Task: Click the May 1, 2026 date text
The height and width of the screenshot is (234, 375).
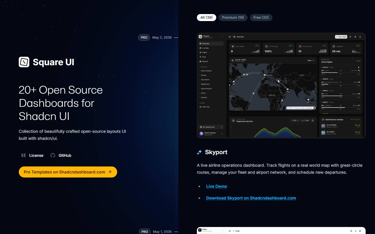Action: pos(162,232)
